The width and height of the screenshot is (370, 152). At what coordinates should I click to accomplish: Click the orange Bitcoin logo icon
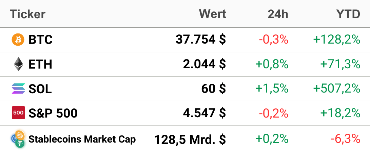tap(18, 40)
